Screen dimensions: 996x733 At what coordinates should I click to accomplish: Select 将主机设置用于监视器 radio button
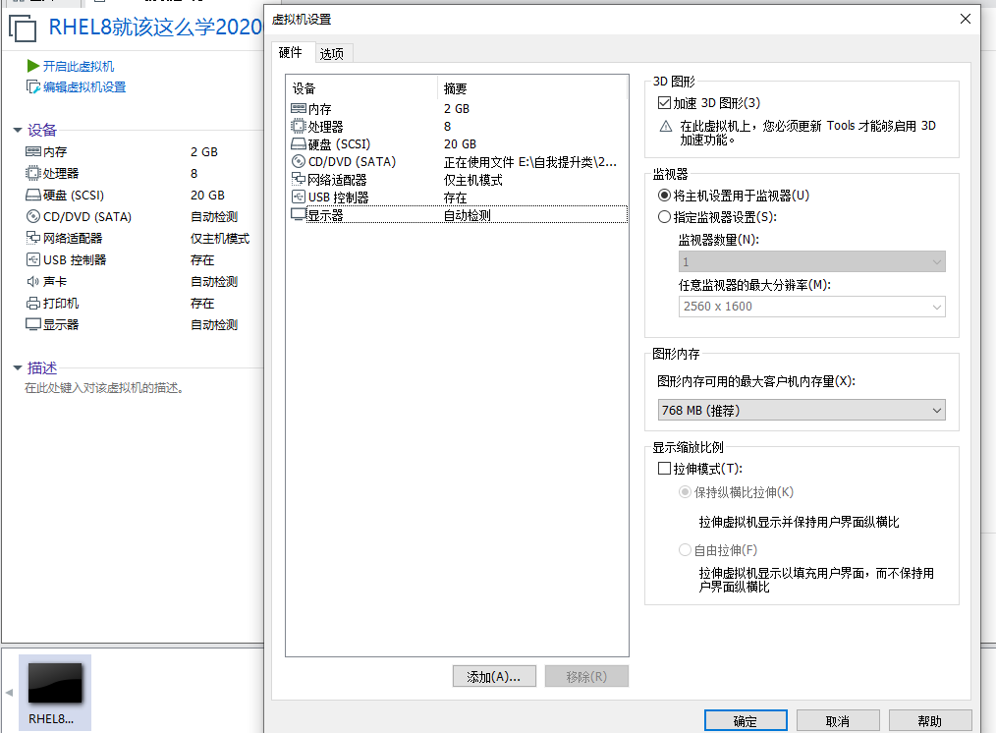664,195
